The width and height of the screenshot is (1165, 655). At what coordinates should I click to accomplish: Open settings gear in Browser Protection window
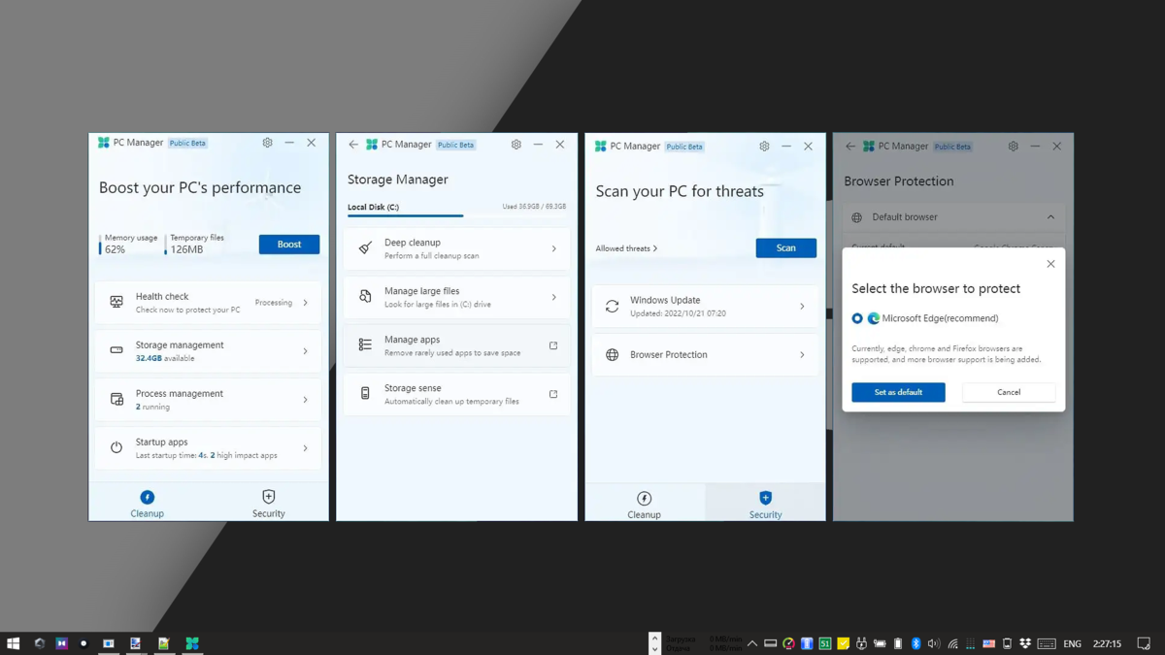click(x=1014, y=147)
